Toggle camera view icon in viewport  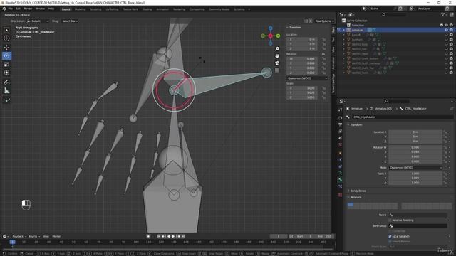[x=277, y=63]
